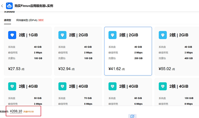This screenshot has width=199, height=118.
Task: Click the diamond icon on the ¥55.02 plan
Action: (x=163, y=35)
